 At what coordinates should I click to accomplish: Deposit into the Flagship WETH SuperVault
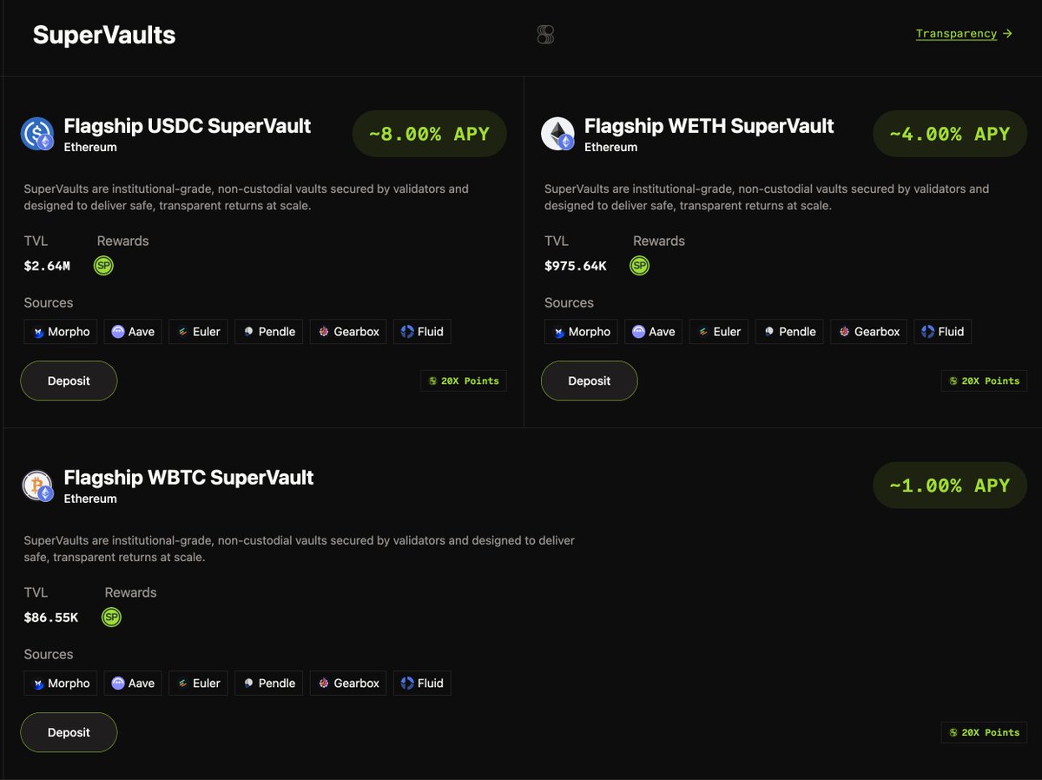[589, 380]
